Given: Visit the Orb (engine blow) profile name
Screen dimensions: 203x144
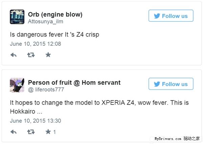Looking at the screenshot, I should pos(55,14).
